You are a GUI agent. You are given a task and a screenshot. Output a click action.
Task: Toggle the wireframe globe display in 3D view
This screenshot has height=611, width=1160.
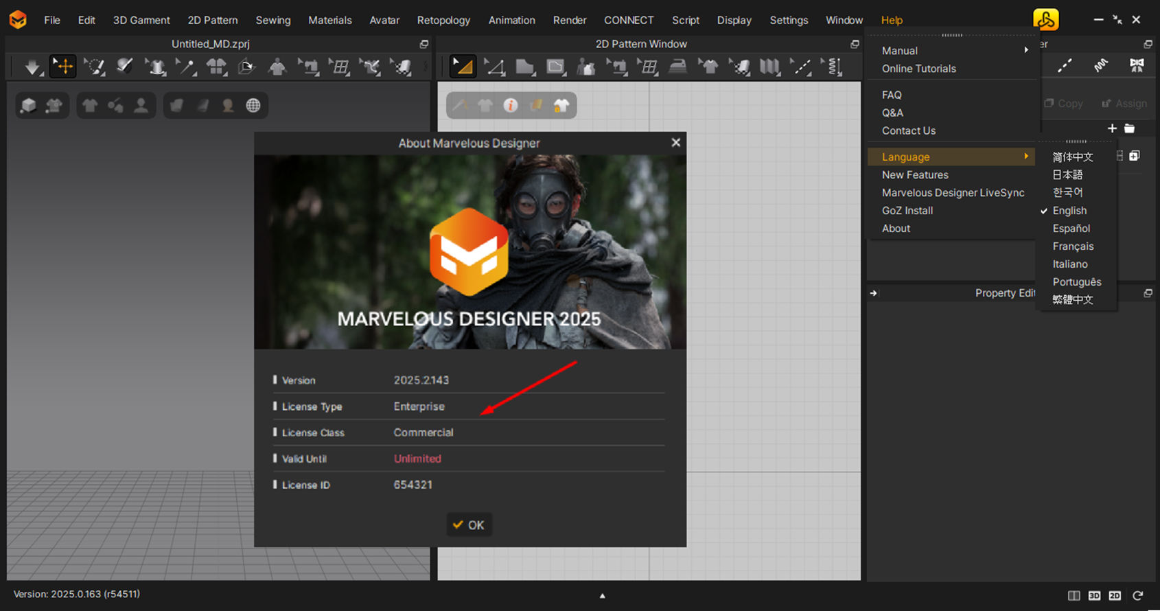click(253, 105)
